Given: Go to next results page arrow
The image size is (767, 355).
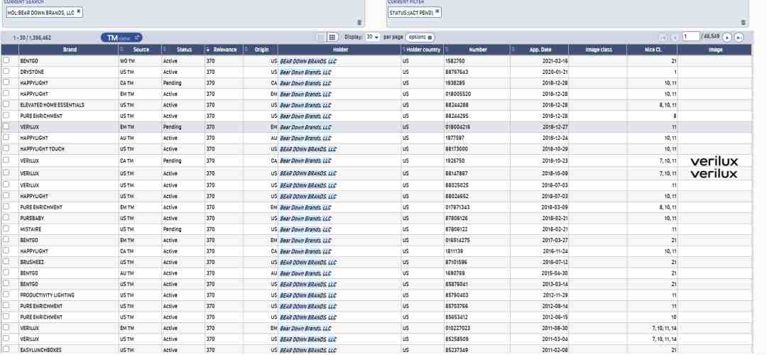Looking at the screenshot, I should point(727,38).
